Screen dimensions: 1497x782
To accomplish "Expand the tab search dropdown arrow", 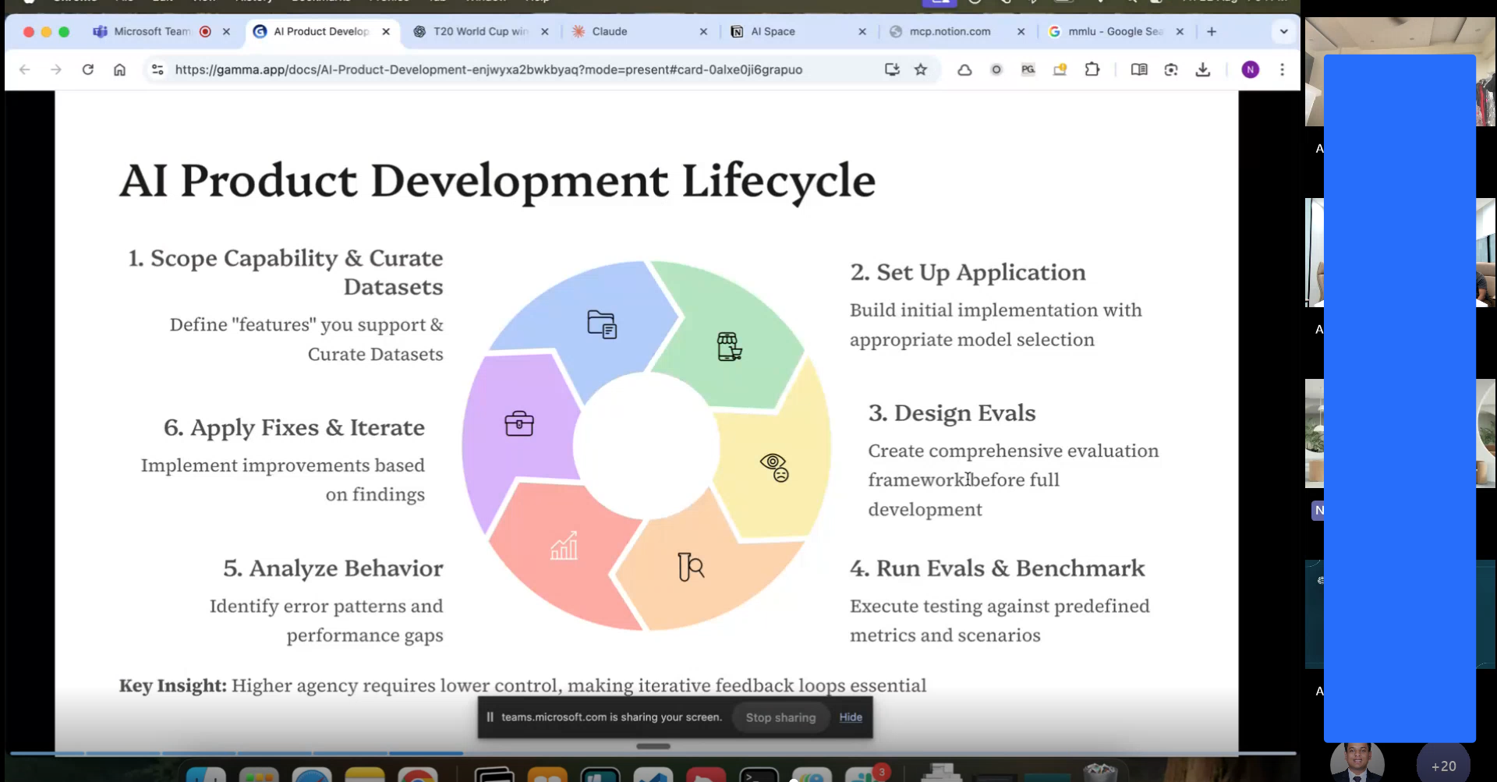I will pos(1283,32).
